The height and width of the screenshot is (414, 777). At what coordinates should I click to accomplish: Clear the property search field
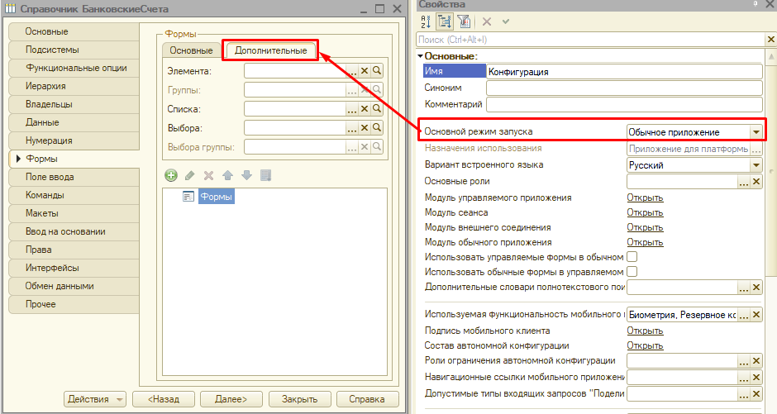point(770,39)
